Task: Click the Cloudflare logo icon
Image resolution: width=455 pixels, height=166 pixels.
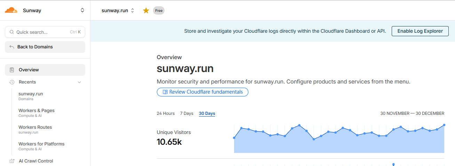Action: 11,10
